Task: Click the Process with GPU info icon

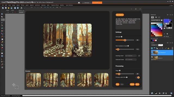Action: (x=127, y=77)
